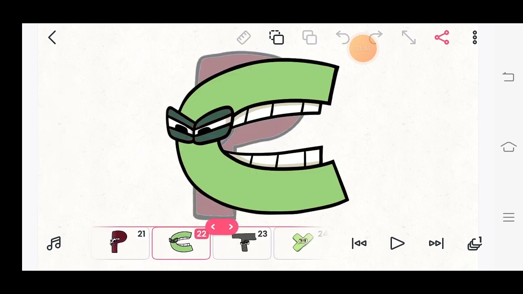Select frame 23 thumbnail
This screenshot has height=294, width=523.
(x=242, y=243)
